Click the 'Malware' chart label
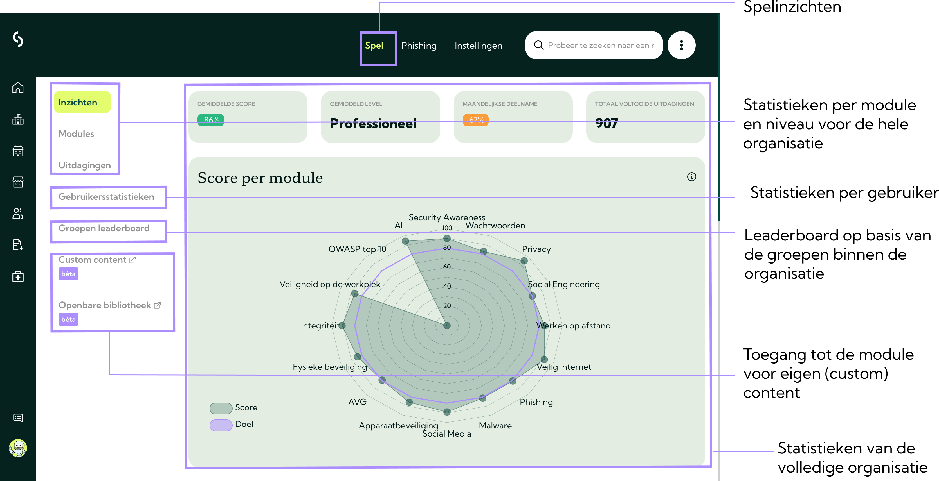The image size is (939, 481). [x=495, y=426]
